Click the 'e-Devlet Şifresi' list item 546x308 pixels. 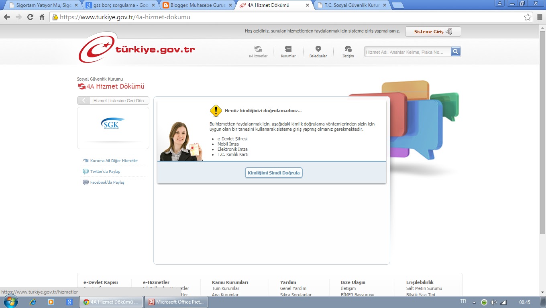(232, 139)
